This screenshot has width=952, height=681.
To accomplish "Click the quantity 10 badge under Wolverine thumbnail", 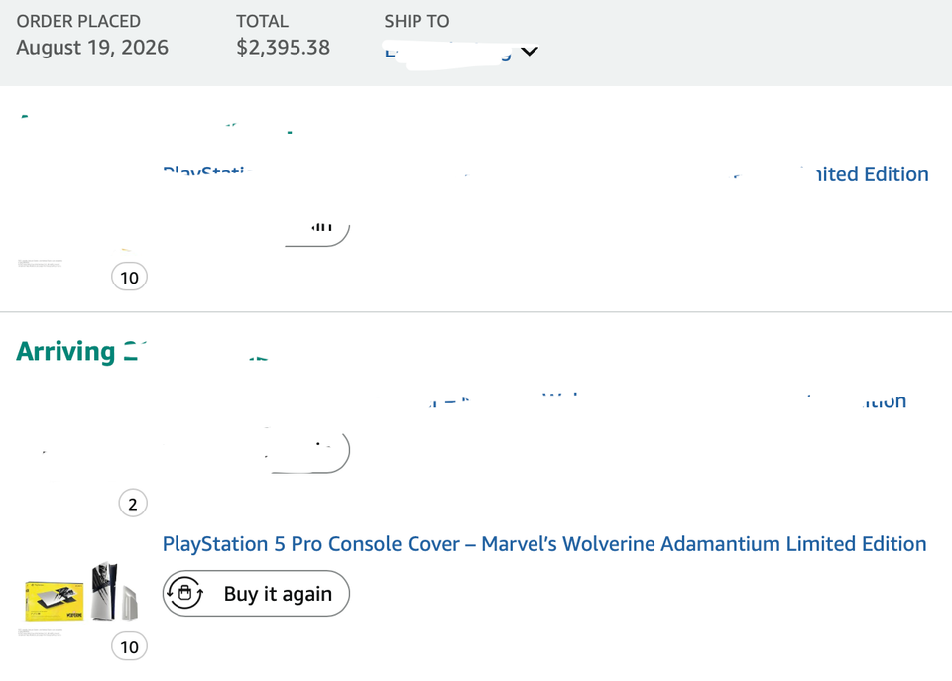I will [129, 646].
